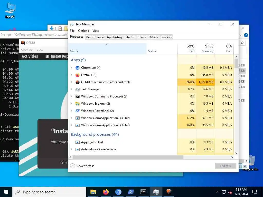Screen dimensions: 263x197
Task: Click the 1,927.8 MB memory cell
Action: click(x=205, y=82)
